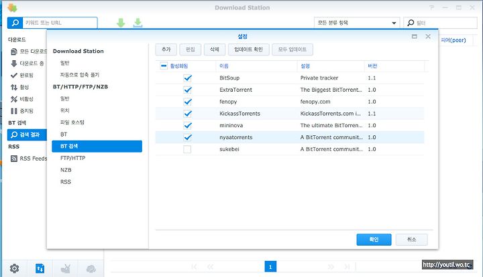Click the filter search magnifier icon
The image size is (483, 277).
[x=411, y=23]
